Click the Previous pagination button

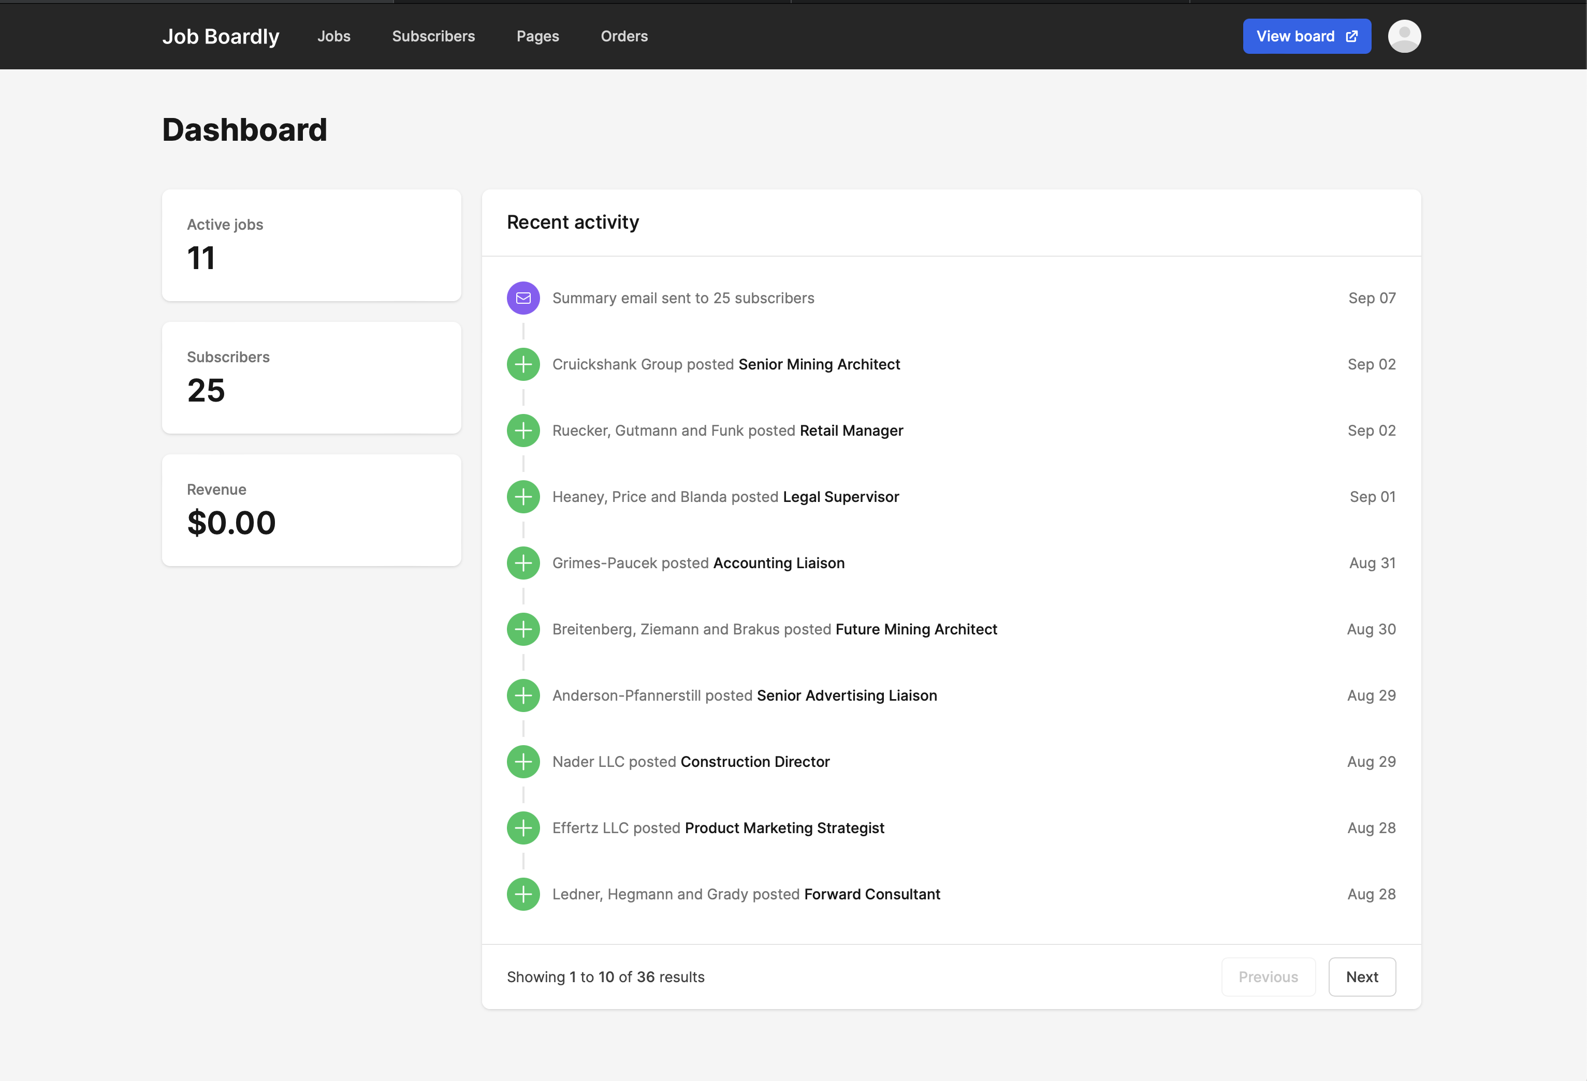1268,976
